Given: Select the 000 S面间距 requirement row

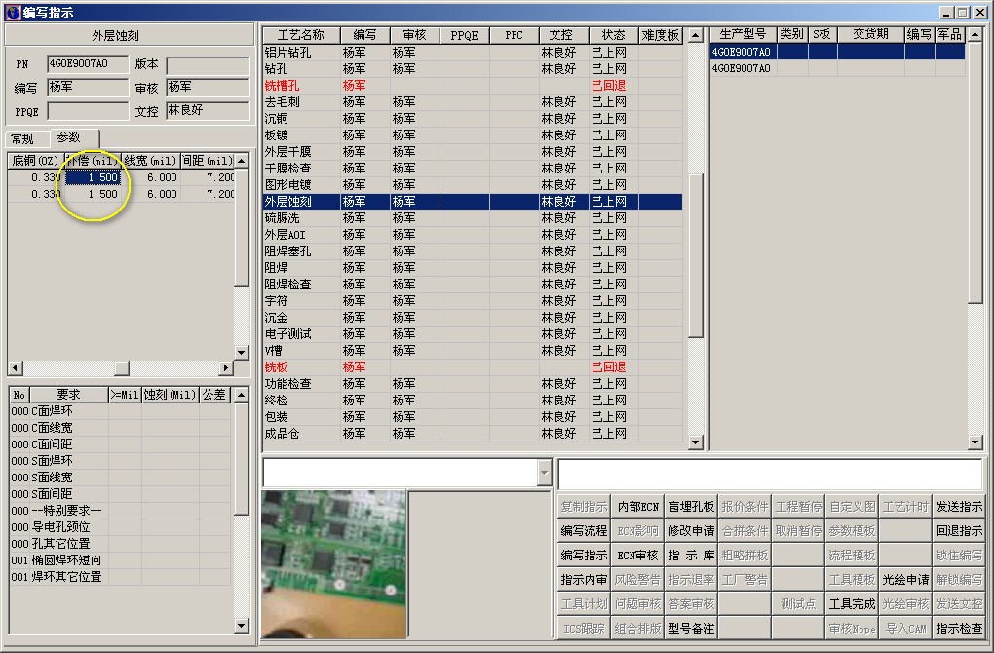Looking at the screenshot, I should coord(120,494).
